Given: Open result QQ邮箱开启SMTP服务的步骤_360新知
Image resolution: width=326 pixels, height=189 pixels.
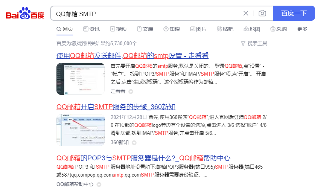Looking at the screenshot, I should pos(116,107).
